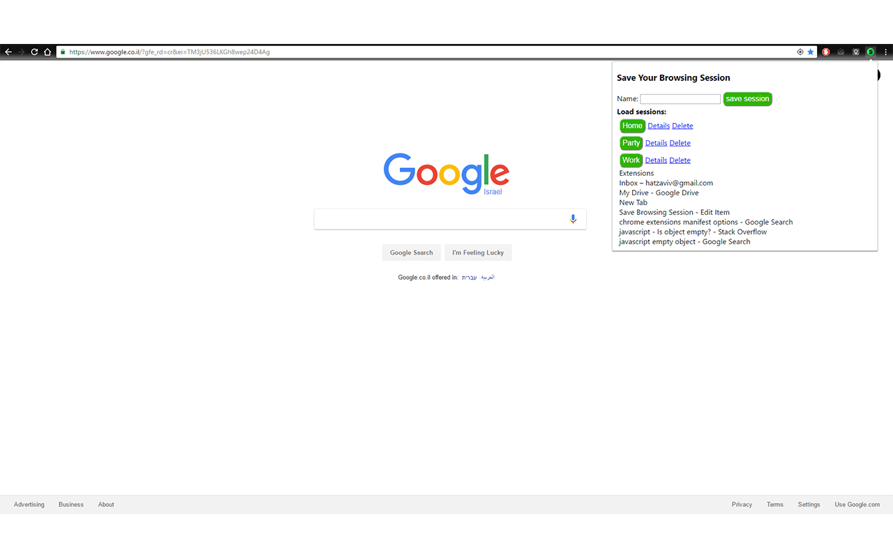Open the red AdBlock hand extension icon
893x558 pixels.
click(x=826, y=52)
